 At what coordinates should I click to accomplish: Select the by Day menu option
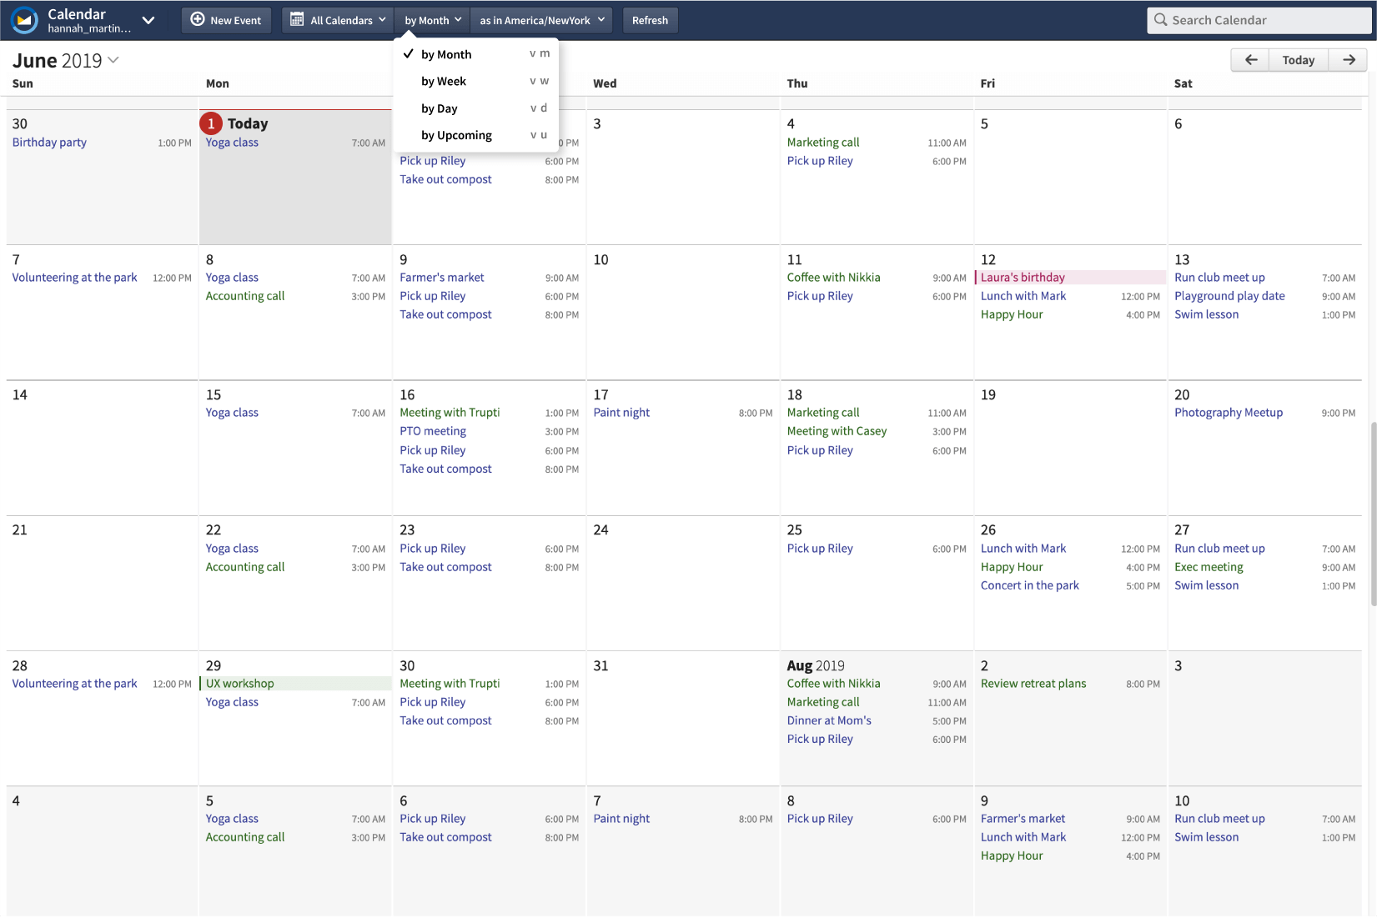click(476, 108)
